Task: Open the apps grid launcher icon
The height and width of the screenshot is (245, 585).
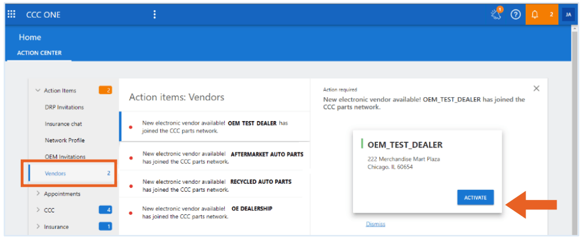Action: pyautogui.click(x=11, y=14)
